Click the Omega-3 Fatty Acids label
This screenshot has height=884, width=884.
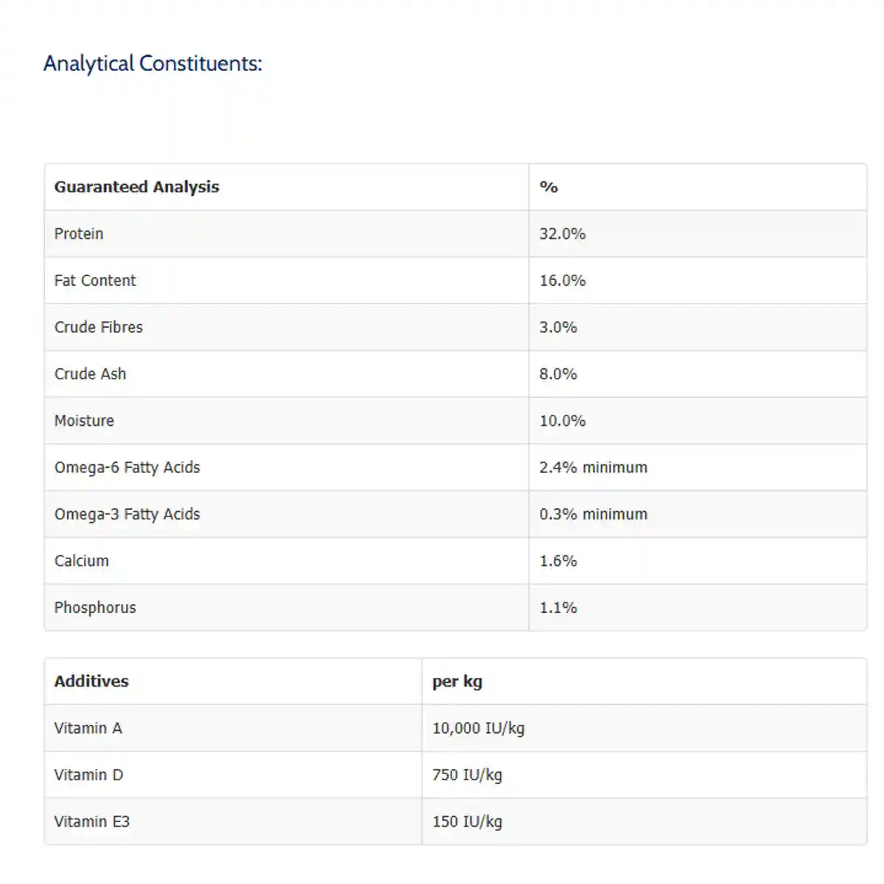point(127,514)
